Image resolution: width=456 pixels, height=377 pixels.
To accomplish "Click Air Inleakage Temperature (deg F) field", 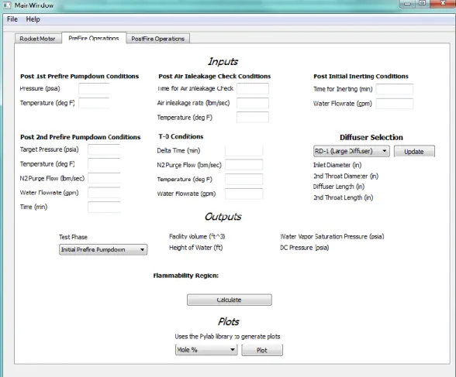I will pyautogui.click(x=253, y=117).
